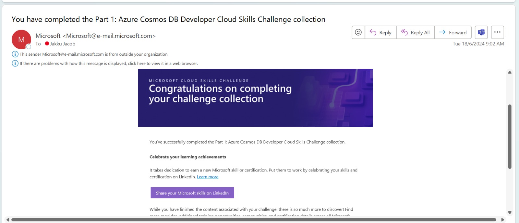Click the horizontal scrollbar right arrow

pyautogui.click(x=503, y=220)
